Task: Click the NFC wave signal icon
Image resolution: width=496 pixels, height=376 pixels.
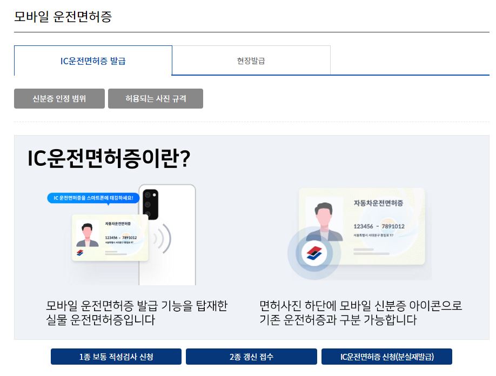Action: [162, 239]
